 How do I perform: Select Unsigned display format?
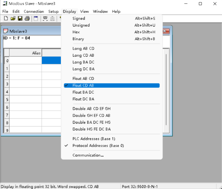point(112,25)
